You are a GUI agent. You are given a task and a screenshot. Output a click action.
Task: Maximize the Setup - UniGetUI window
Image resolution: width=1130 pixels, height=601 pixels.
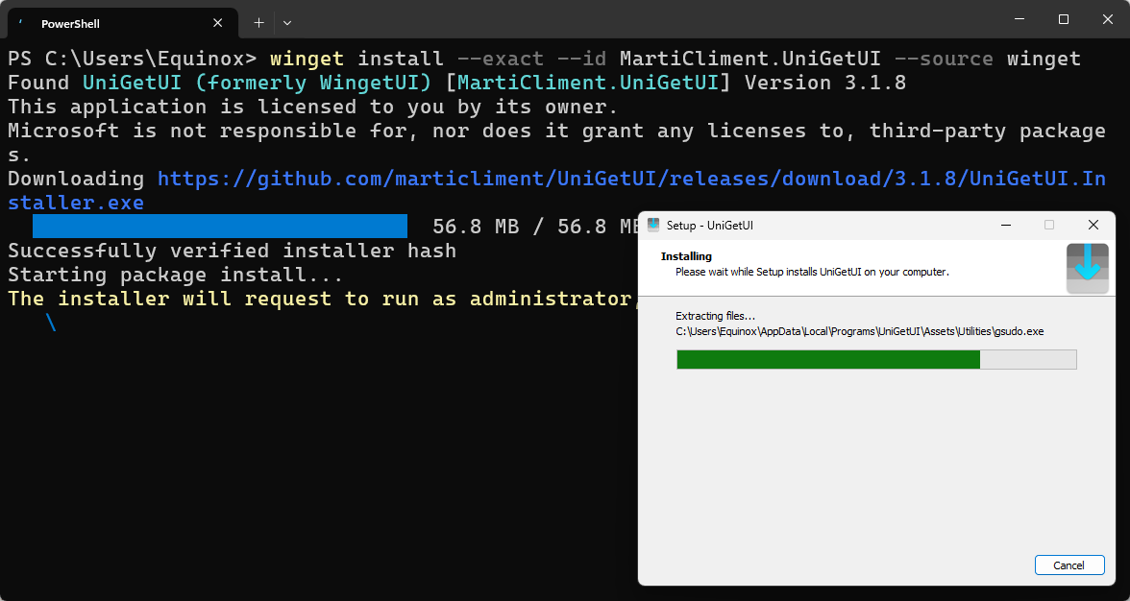[x=1049, y=225]
